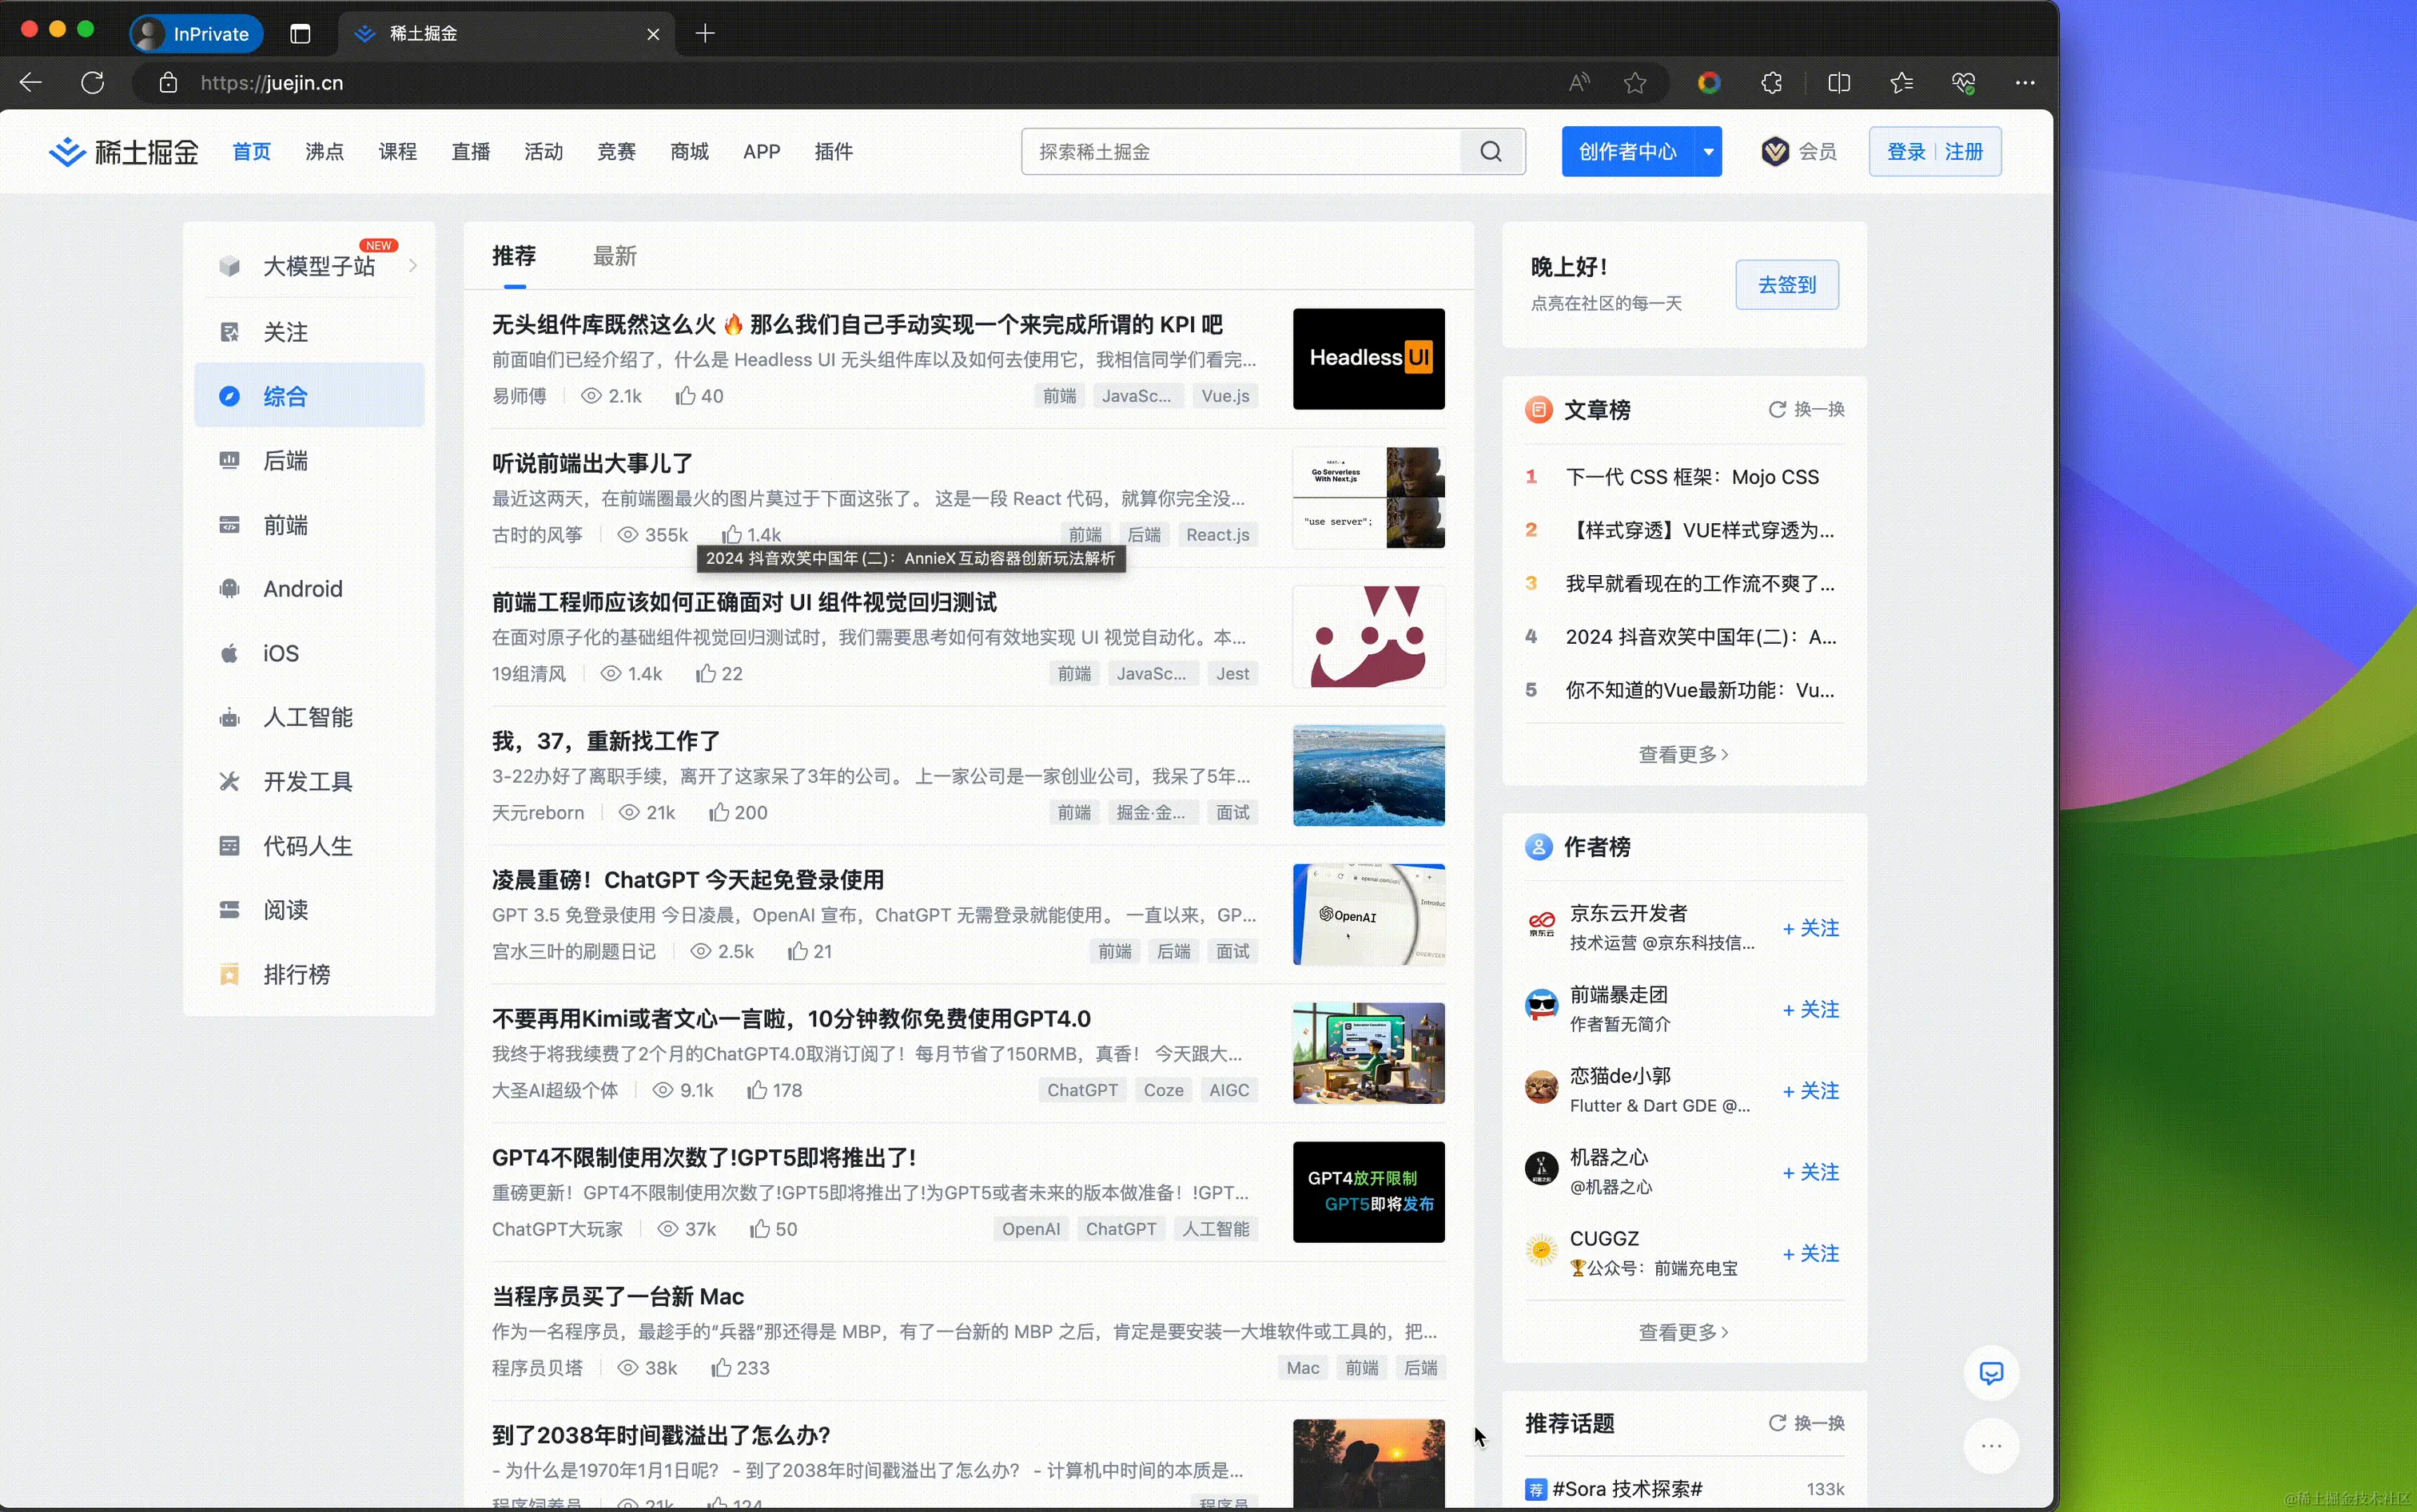Screen dimensions: 2417x1512
Task: View site information lock icon
Action: point(168,83)
